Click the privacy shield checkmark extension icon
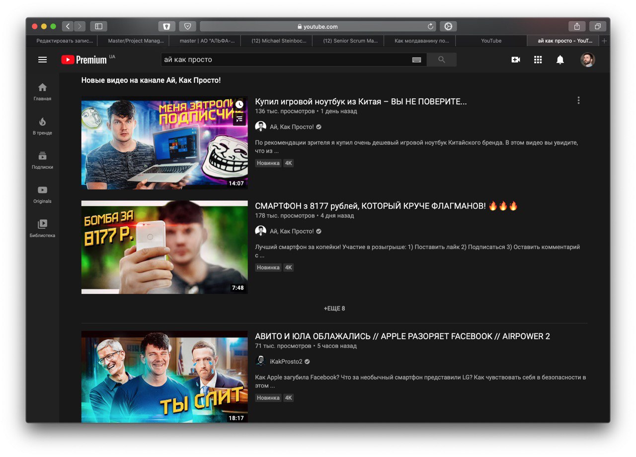This screenshot has width=636, height=457. (188, 26)
